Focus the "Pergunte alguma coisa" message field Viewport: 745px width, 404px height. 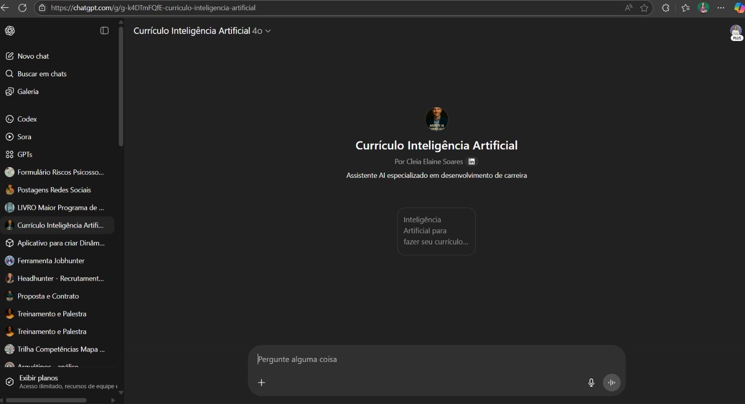point(437,359)
